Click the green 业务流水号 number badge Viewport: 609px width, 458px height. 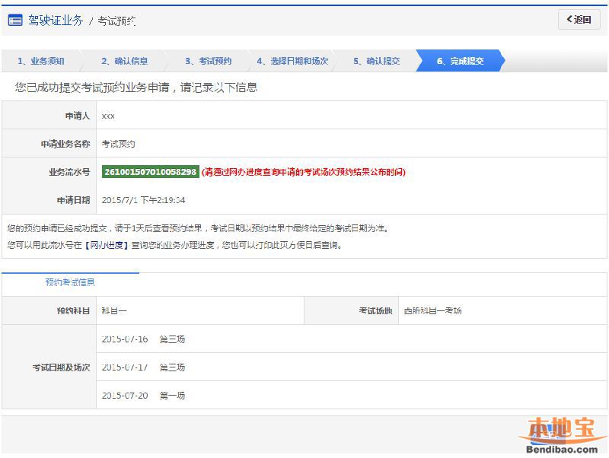click(x=150, y=172)
